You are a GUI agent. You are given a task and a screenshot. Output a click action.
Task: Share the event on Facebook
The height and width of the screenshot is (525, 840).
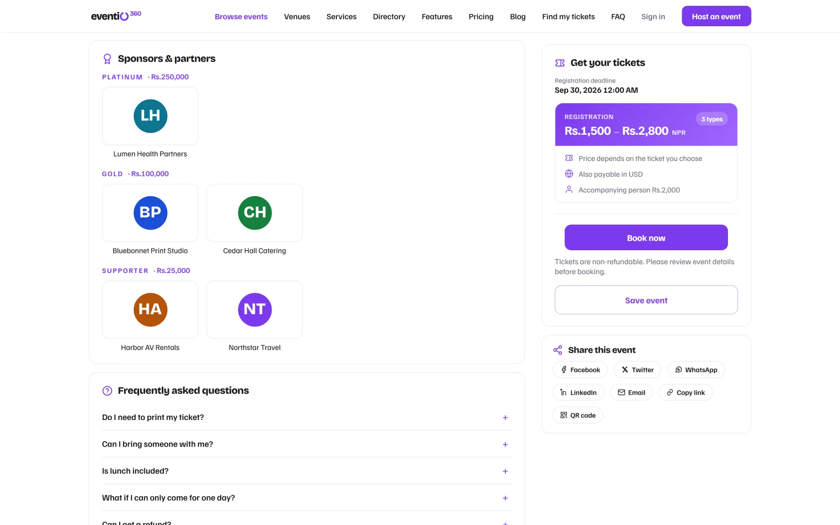point(580,370)
